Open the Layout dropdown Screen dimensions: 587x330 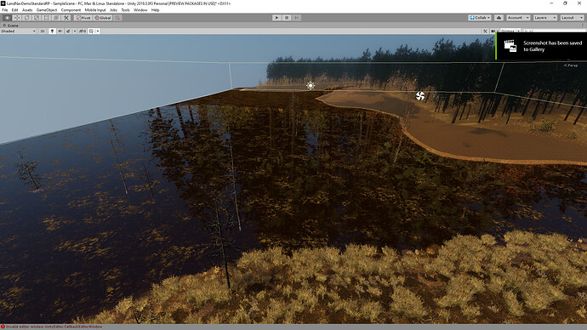pos(572,18)
